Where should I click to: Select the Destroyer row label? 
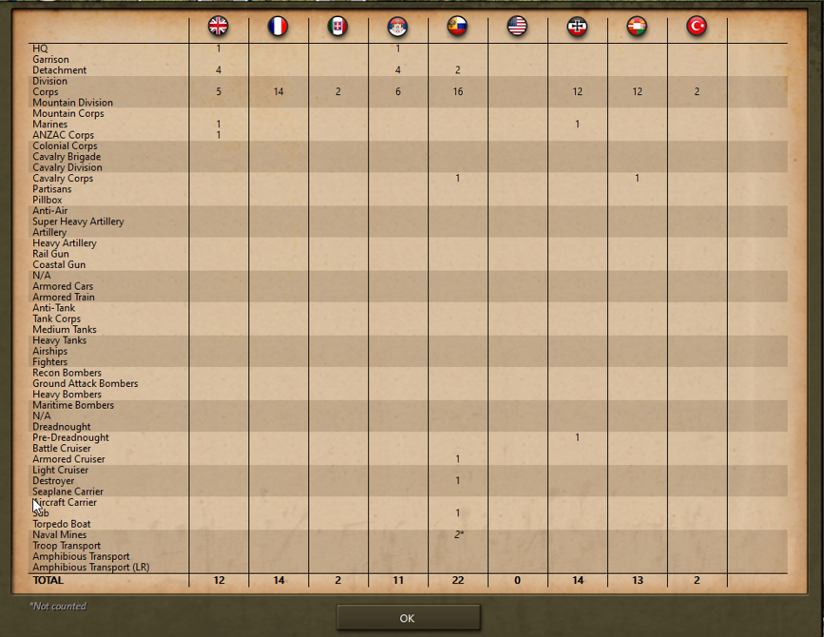pyautogui.click(x=53, y=480)
